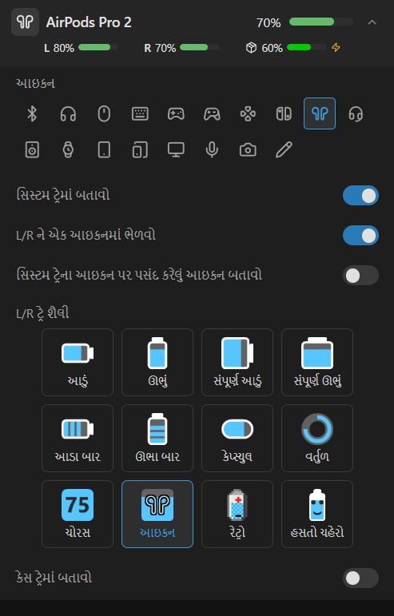Click the L 80% label
The image size is (394, 616).
pyautogui.click(x=59, y=48)
